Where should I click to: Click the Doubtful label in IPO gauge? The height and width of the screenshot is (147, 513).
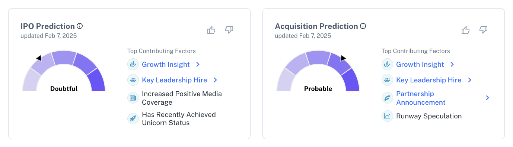[x=64, y=89]
